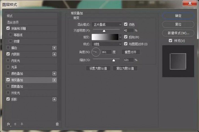Image resolution: width=199 pixels, height=132 pixels.
Task: Click 复位为默认值 button
Action: click(x=125, y=68)
